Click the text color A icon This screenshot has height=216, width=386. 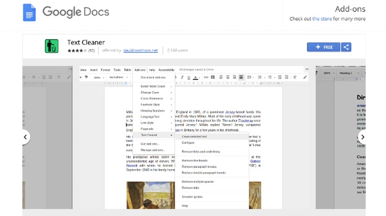click(x=195, y=78)
